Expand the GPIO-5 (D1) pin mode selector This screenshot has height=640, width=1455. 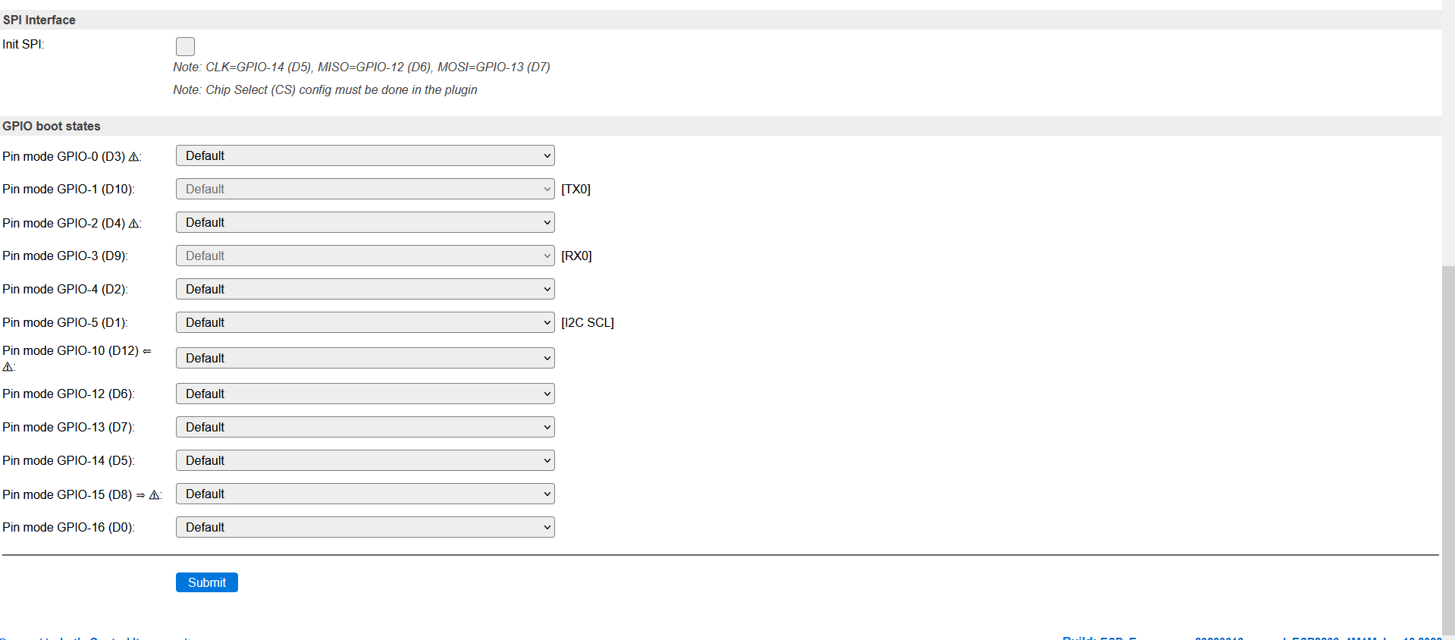(x=365, y=322)
